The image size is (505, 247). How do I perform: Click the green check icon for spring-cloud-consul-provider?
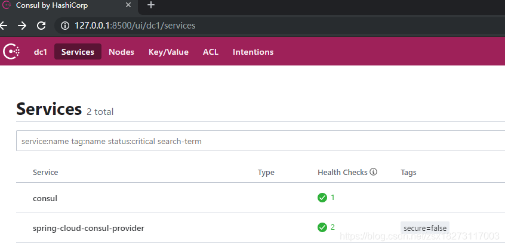pyautogui.click(x=322, y=227)
